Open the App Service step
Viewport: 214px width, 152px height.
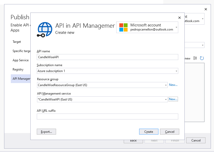click(21, 60)
